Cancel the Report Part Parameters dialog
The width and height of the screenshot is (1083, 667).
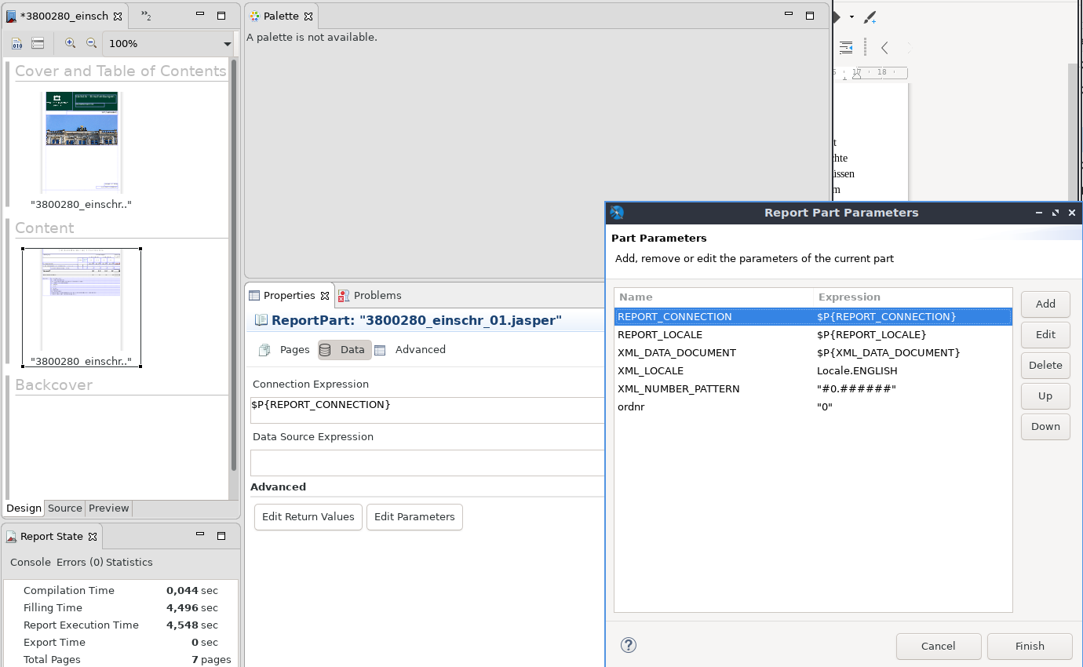[939, 646]
